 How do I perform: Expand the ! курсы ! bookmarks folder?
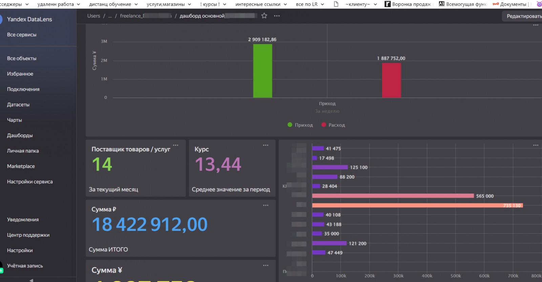pyautogui.click(x=213, y=4)
